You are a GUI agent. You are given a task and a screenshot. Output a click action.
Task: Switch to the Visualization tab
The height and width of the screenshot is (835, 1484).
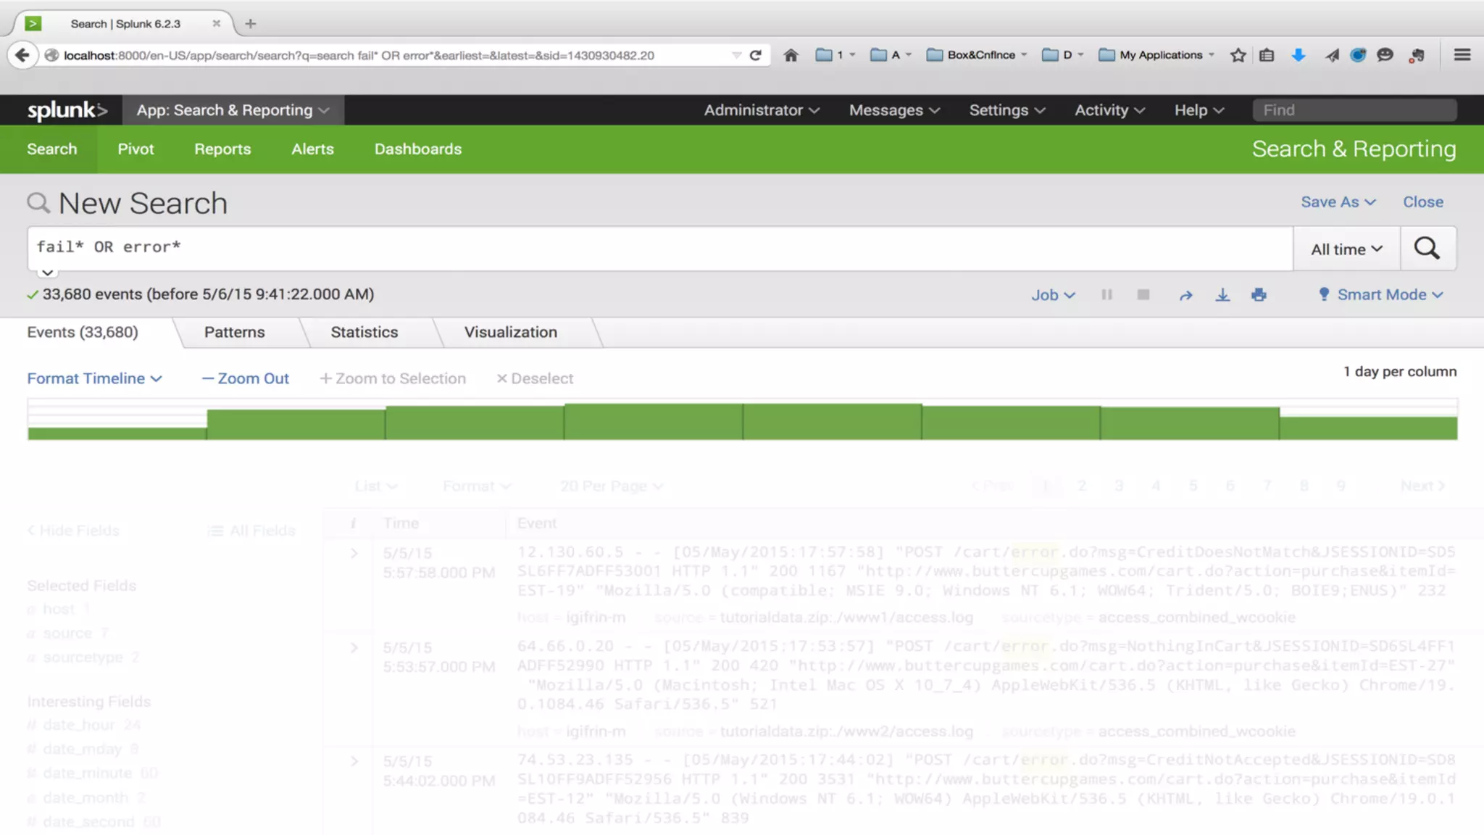tap(510, 332)
